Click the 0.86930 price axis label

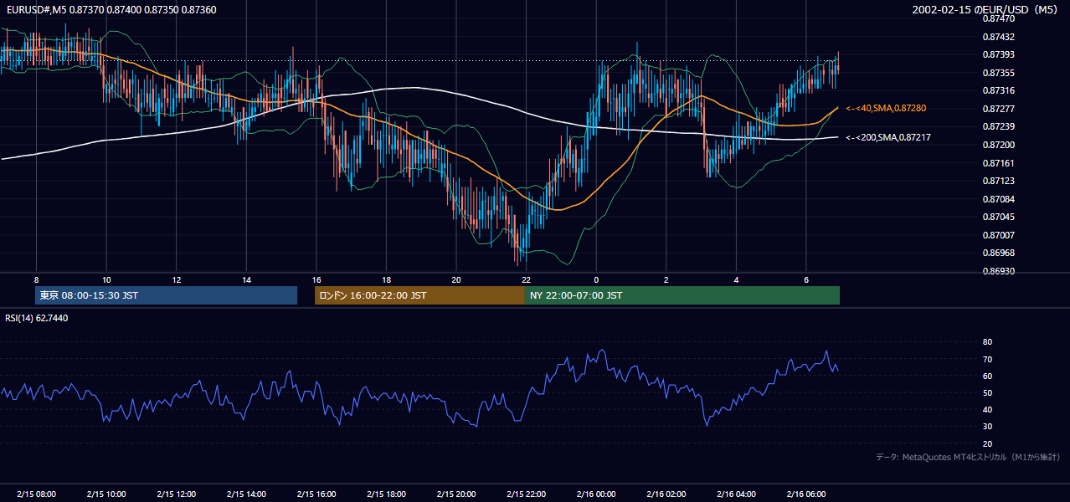click(998, 271)
